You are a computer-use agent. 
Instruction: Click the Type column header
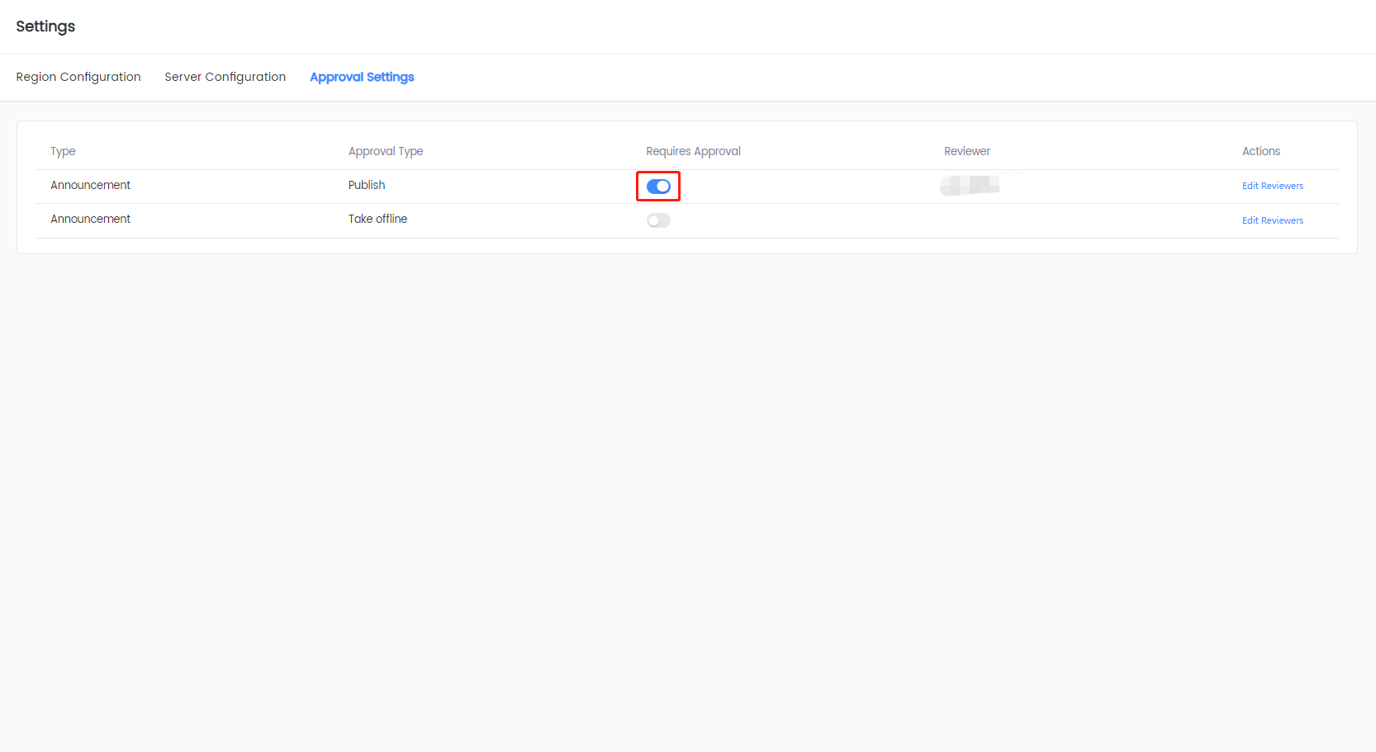coord(63,151)
